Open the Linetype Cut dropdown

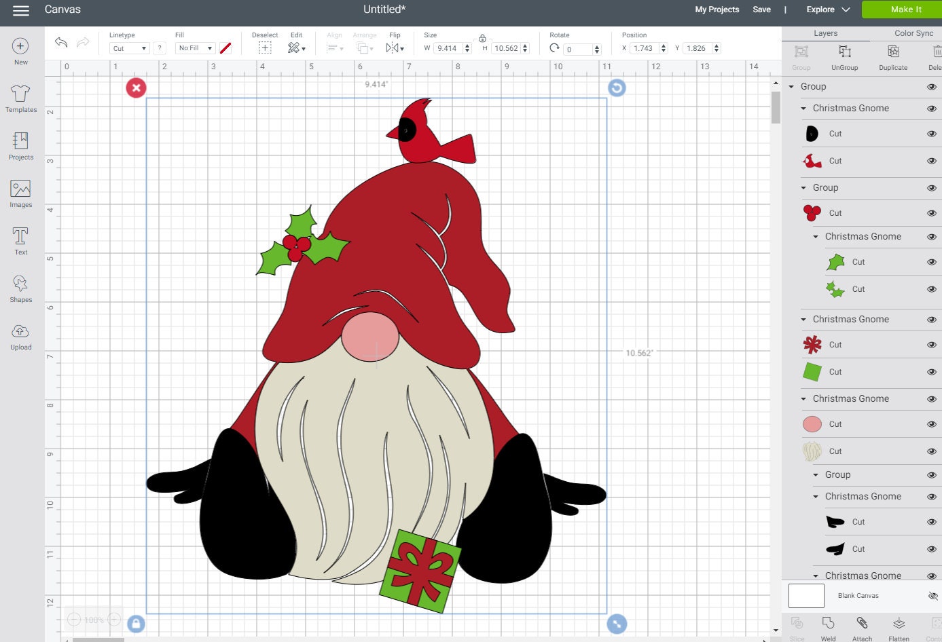(x=128, y=48)
